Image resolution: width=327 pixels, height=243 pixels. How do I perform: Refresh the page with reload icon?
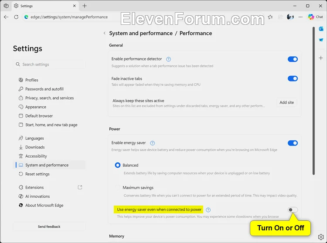[16, 17]
